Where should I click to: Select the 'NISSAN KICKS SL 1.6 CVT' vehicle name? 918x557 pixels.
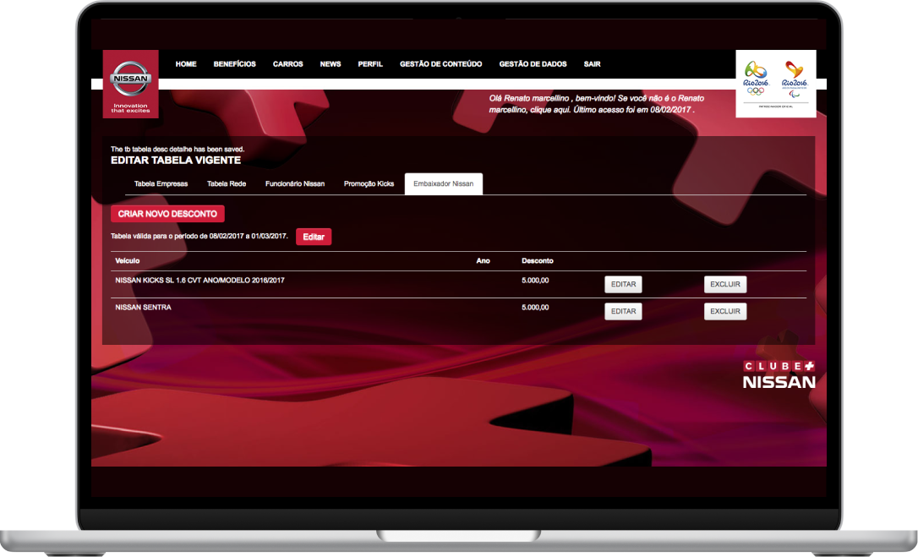(x=199, y=281)
